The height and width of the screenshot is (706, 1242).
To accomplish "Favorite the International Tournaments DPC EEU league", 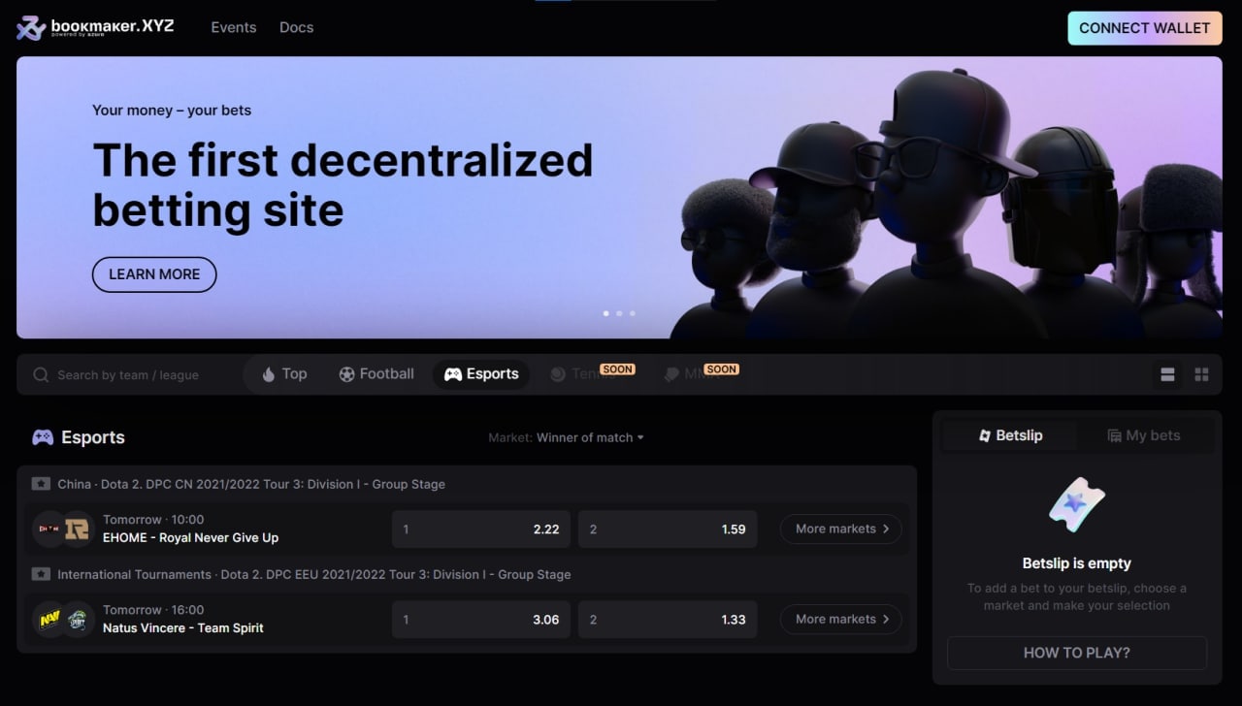I will 41,574.
